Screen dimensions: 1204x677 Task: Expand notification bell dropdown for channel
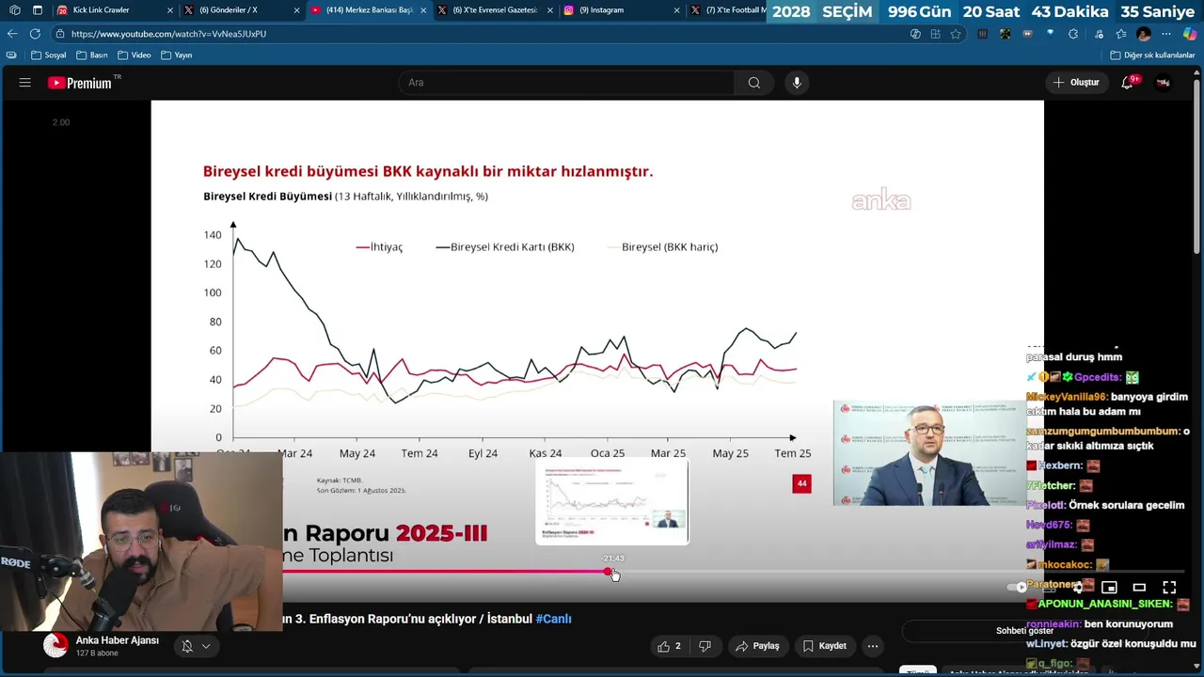(x=196, y=646)
